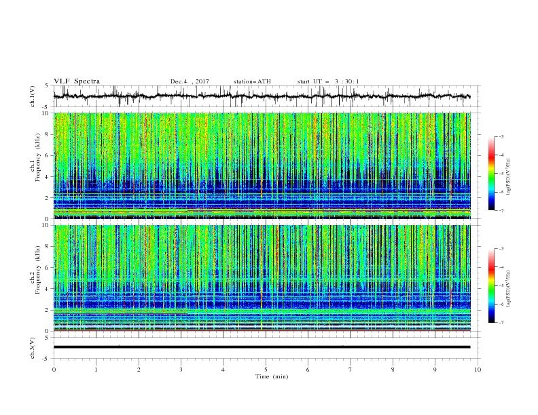Screen dimensions: 538x415
Task: Click the "-7" tick on the ch.1 colorbar
Action: pos(501,210)
